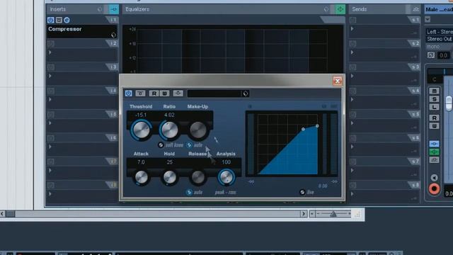Click the Threshold knob
453x255 pixels.
click(142, 130)
